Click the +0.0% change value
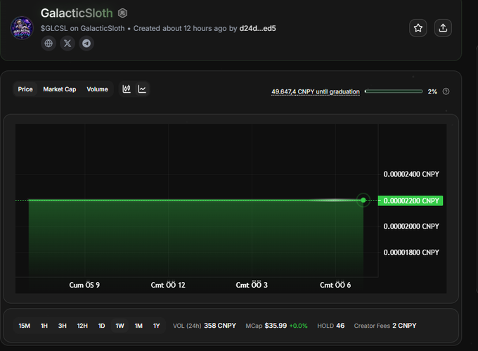478x351 pixels. point(299,326)
